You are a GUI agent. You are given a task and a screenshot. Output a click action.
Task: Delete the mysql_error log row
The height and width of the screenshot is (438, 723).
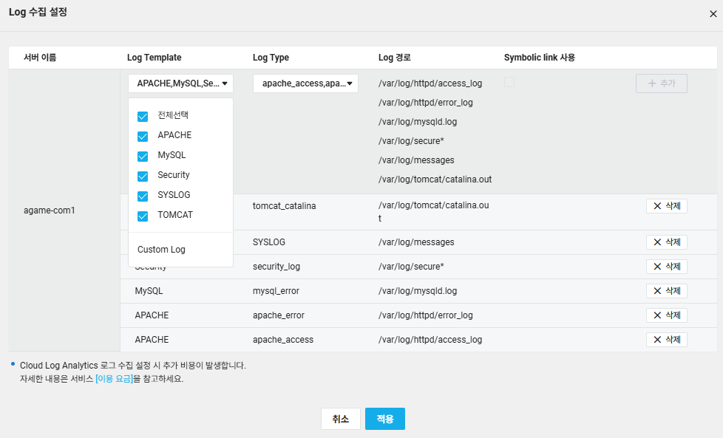[667, 291]
